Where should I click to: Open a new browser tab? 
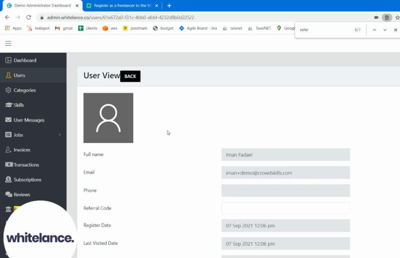pyautogui.click(x=169, y=6)
